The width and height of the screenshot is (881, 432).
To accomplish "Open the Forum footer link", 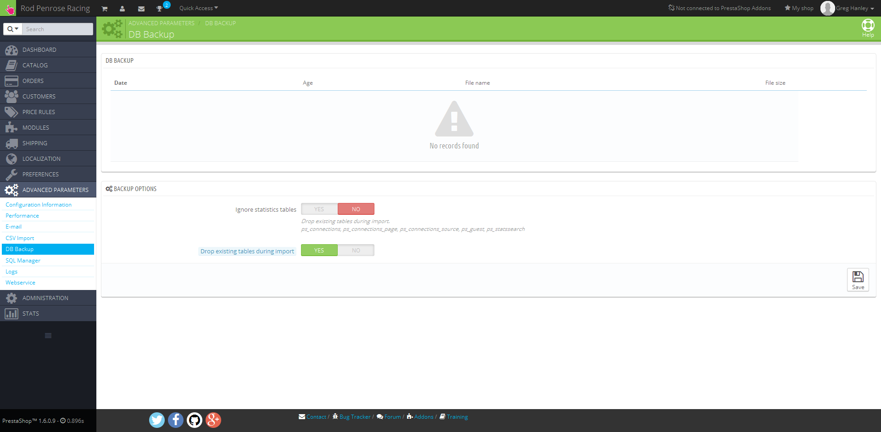I will tap(392, 417).
